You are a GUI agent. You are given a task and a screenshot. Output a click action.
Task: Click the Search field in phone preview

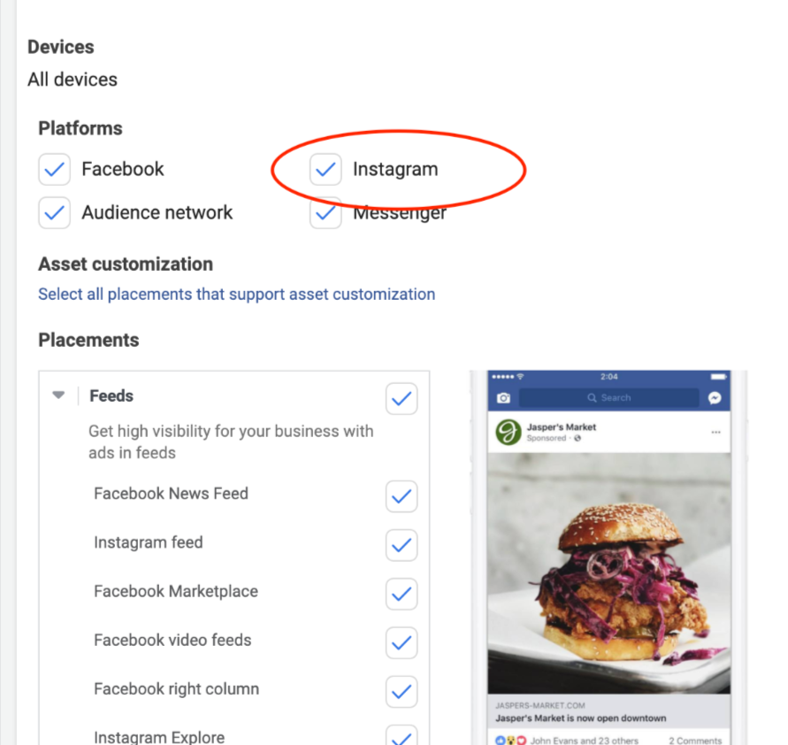(x=608, y=397)
